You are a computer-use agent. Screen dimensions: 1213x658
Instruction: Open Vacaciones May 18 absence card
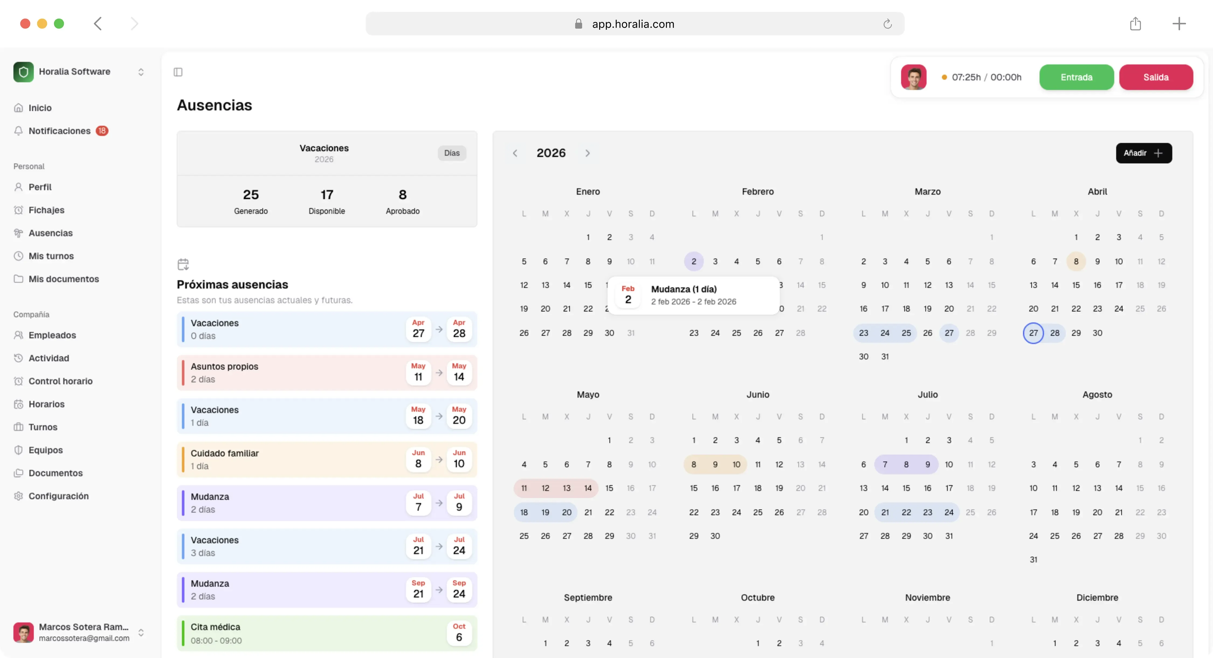click(x=327, y=416)
